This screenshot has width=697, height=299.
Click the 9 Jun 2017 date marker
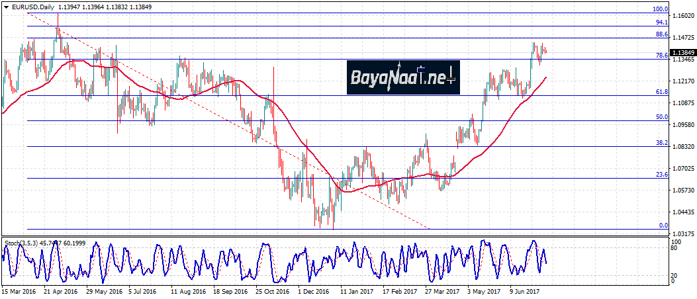pos(526,291)
